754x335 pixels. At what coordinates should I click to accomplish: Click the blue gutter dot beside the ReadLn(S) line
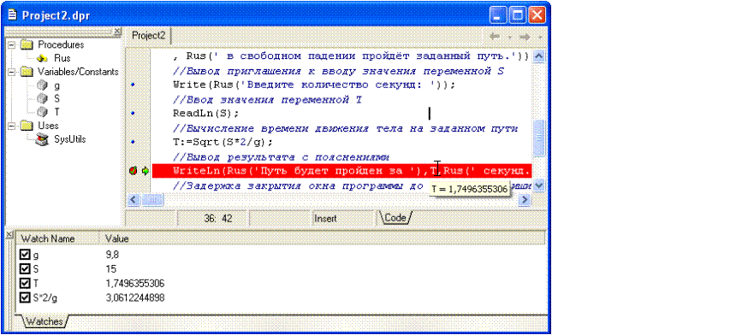click(x=134, y=114)
